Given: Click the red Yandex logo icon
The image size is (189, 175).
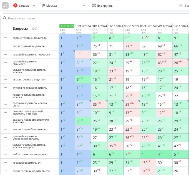Looking at the screenshot, I should 15,6.
